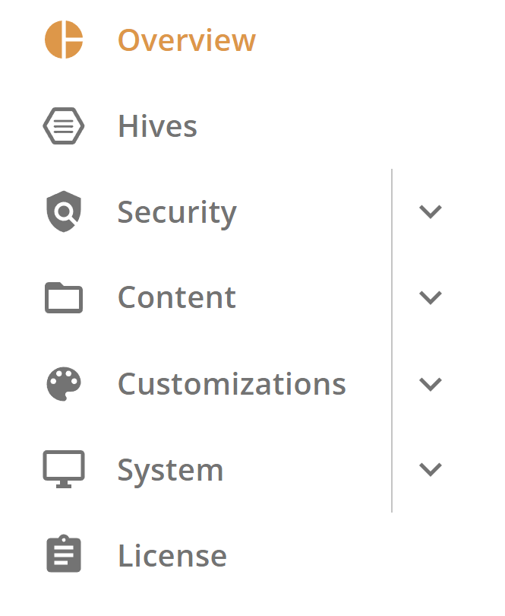Open the Overview menu item
The height and width of the screenshot is (616, 505).
187,40
